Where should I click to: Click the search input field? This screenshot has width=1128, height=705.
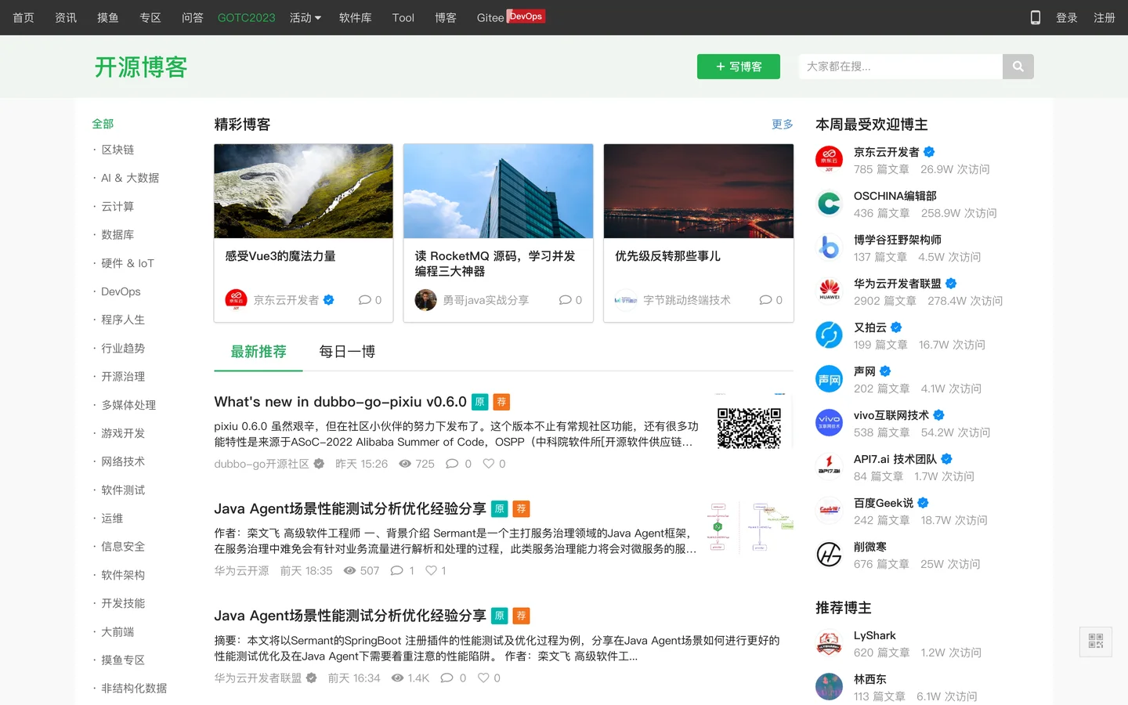[901, 67]
